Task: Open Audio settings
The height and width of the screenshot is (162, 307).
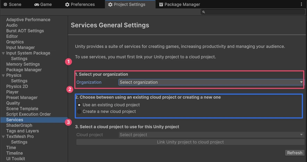Action: 12,25
